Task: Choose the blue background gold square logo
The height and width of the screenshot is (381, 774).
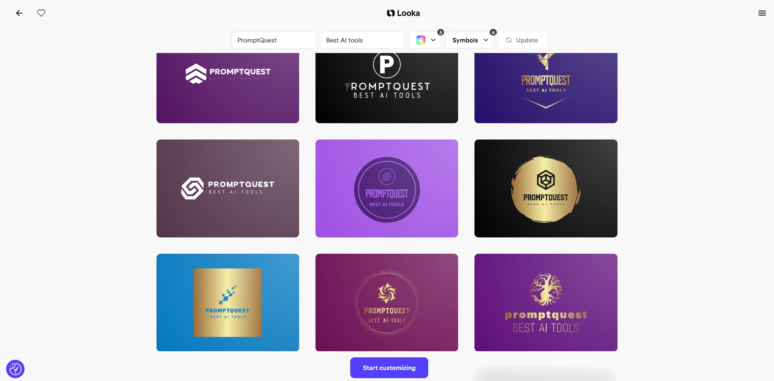Action: click(228, 302)
